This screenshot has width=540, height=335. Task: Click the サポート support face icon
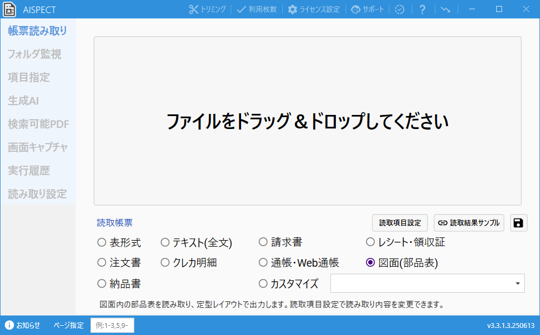tap(355, 9)
